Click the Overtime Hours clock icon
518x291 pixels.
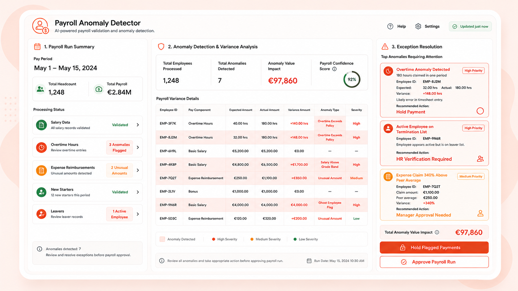41,147
